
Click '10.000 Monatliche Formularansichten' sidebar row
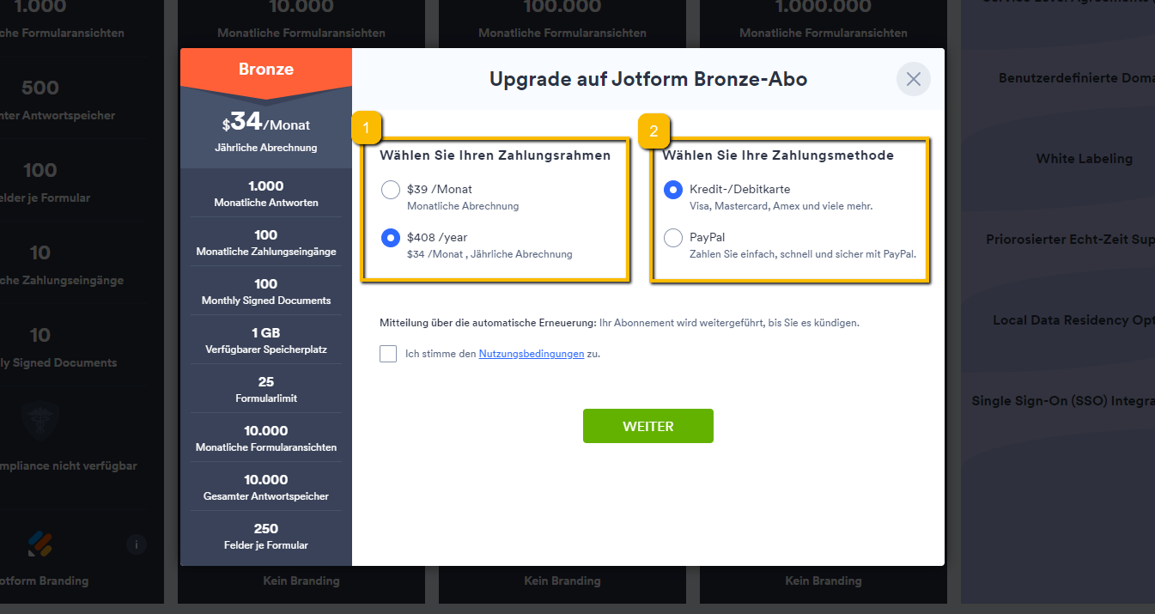[x=266, y=438]
